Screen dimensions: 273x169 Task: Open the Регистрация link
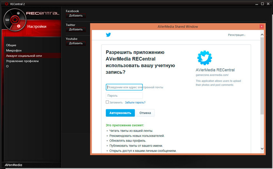(x=236, y=35)
